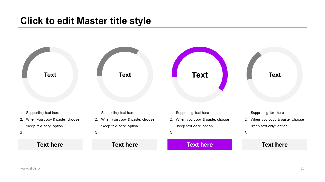The width and height of the screenshot is (325, 182).
Task: Click "Supporting text here." in the first column
Action: [43, 113]
